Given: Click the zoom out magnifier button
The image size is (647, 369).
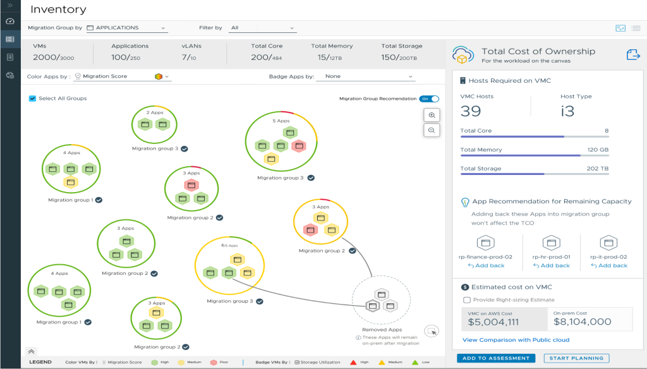Looking at the screenshot, I should pos(432,130).
